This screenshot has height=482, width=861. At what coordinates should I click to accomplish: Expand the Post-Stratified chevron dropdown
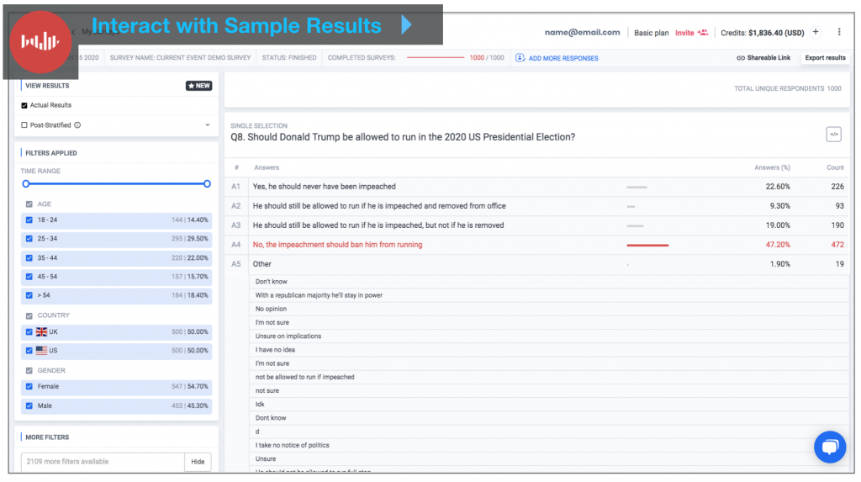click(208, 124)
